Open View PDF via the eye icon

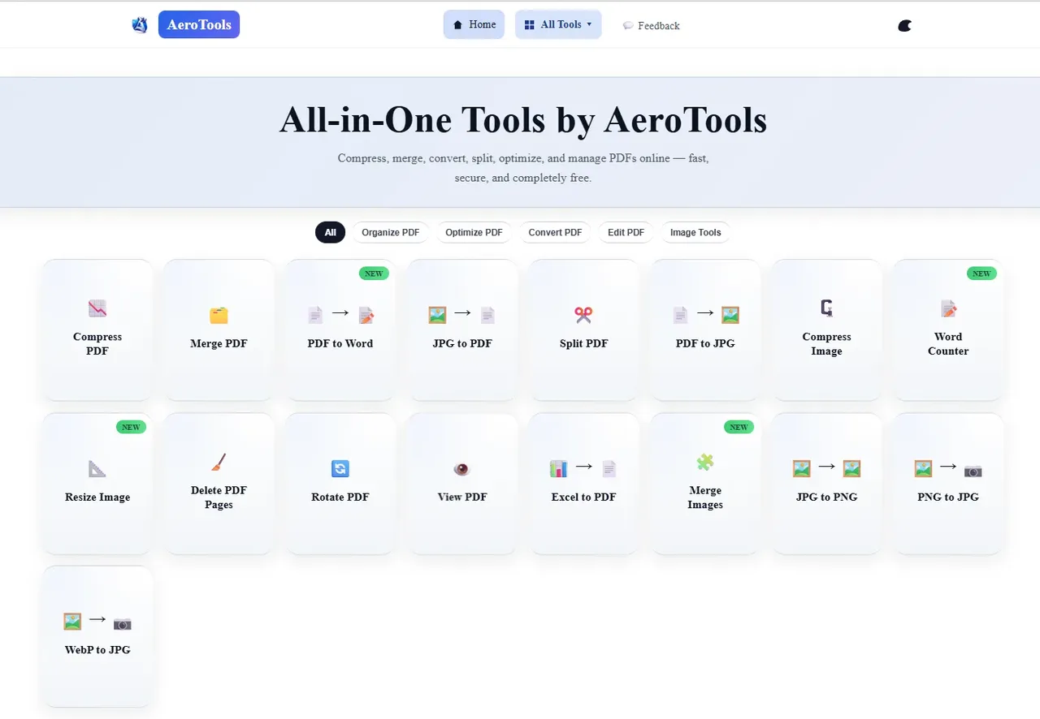[462, 468]
